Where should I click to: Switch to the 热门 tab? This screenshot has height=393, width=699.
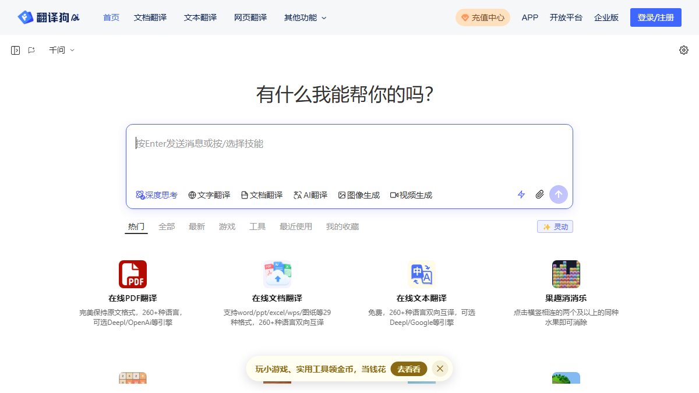click(136, 226)
